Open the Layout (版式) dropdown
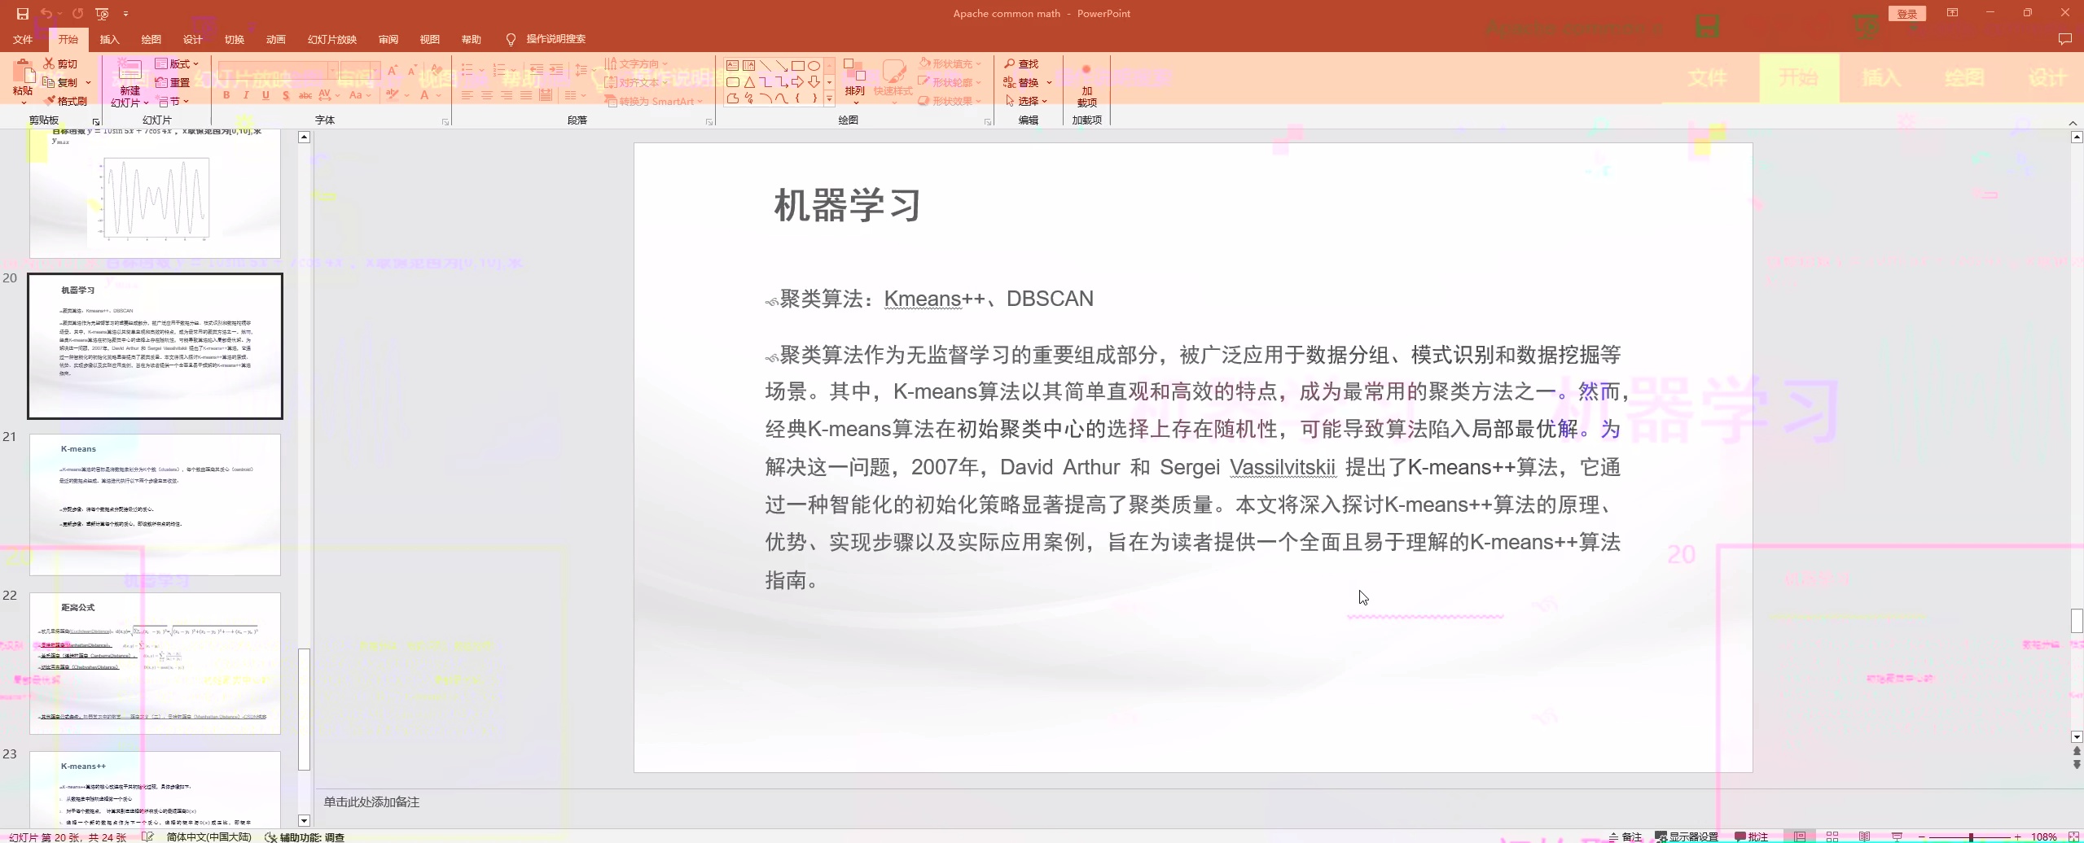2084x843 pixels. coord(177,63)
